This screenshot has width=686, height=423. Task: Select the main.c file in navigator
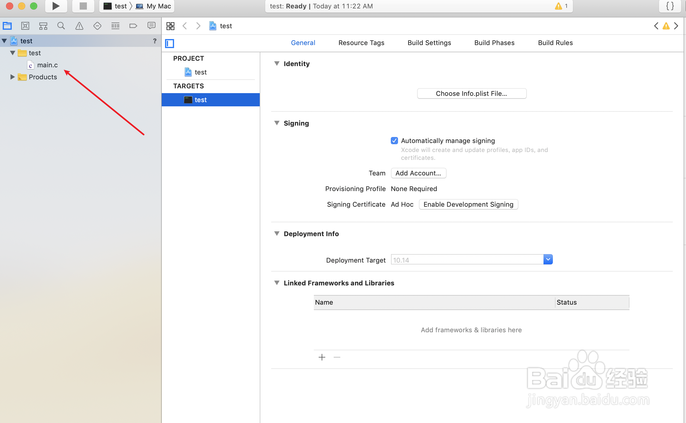[48, 65]
